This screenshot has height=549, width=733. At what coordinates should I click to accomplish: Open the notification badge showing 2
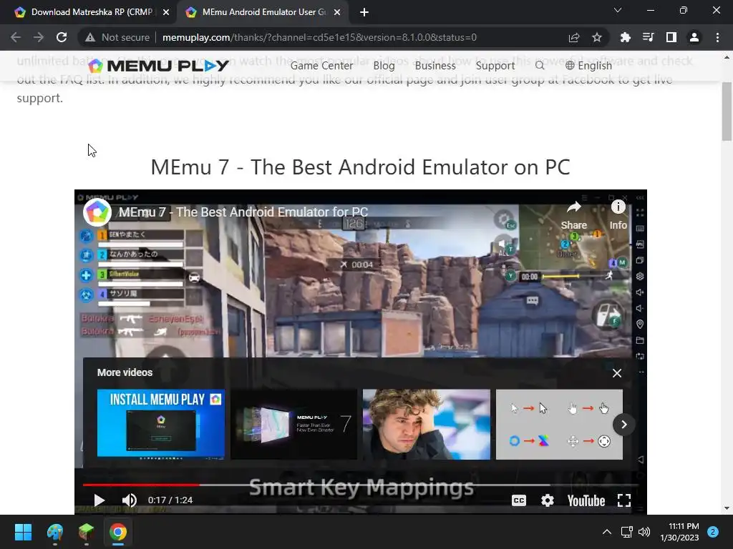coord(713,532)
